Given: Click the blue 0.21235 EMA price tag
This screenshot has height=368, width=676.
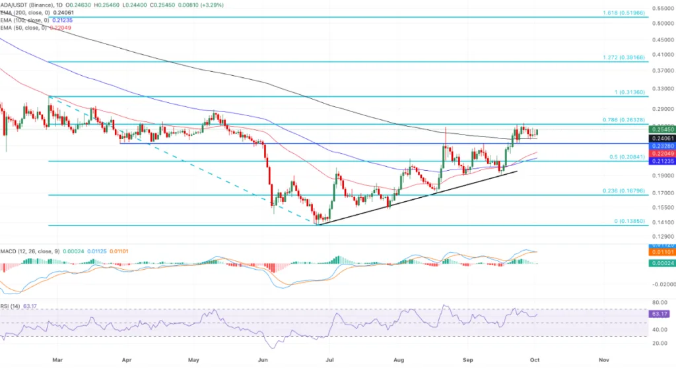Looking at the screenshot, I should click(x=661, y=161).
